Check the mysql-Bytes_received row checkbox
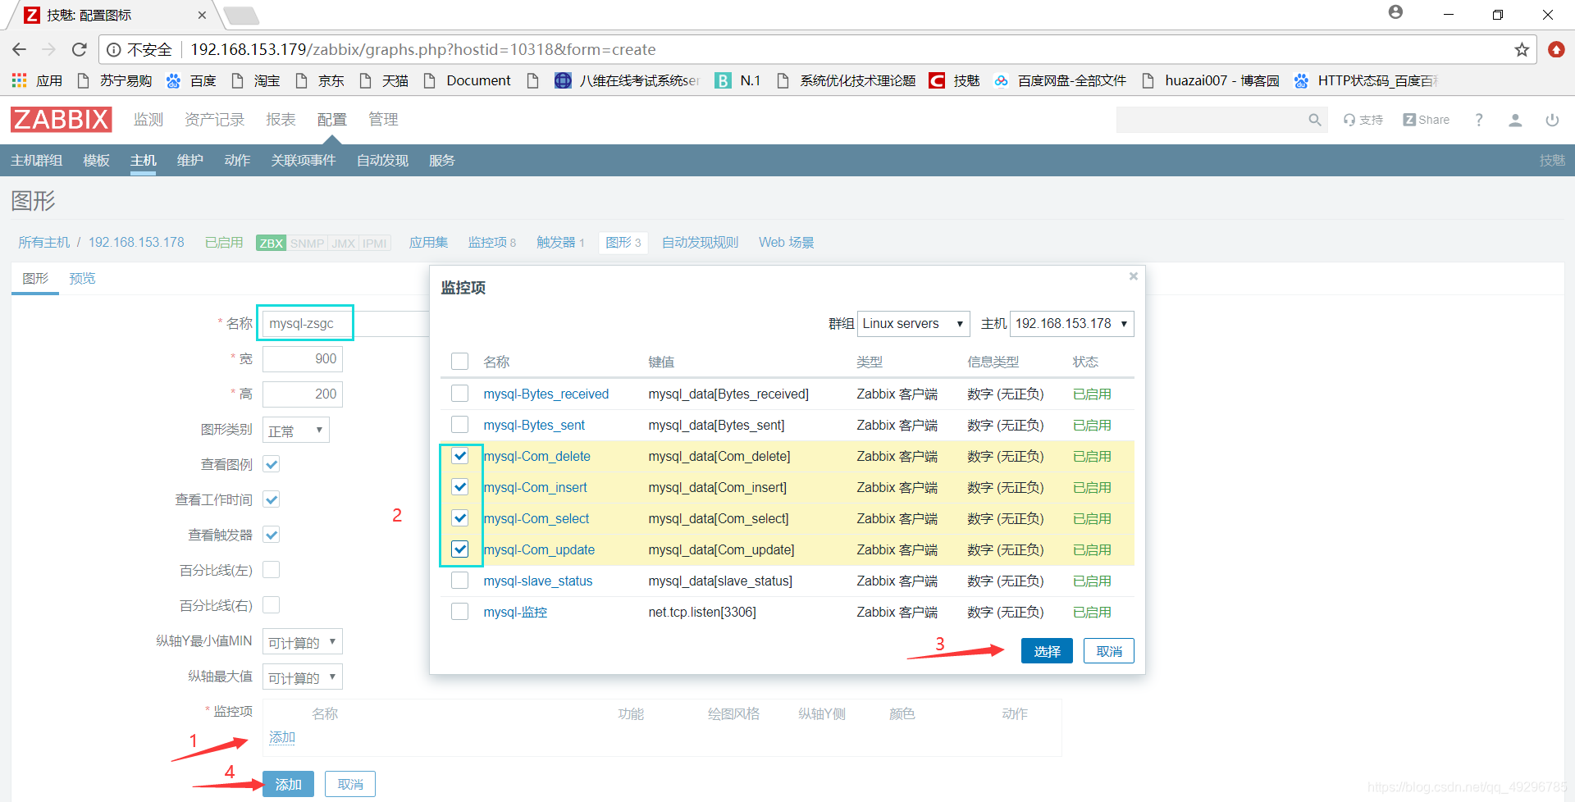 pyautogui.click(x=460, y=394)
